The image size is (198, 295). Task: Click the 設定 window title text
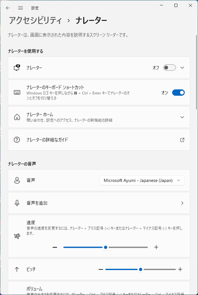tap(35, 8)
